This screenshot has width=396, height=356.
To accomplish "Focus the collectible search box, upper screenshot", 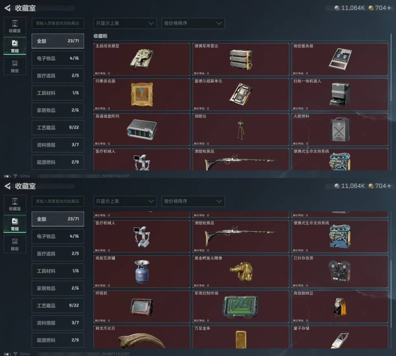I will point(58,23).
